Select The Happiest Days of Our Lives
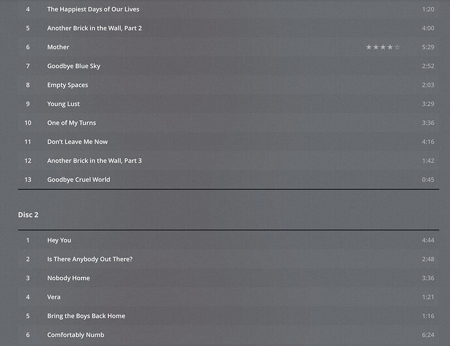Viewport: 450px width, 346px height. [93, 9]
